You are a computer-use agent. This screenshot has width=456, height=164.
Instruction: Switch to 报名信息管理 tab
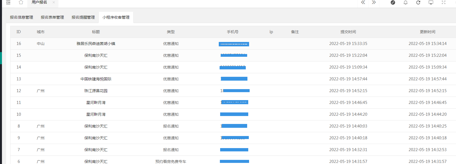click(21, 17)
